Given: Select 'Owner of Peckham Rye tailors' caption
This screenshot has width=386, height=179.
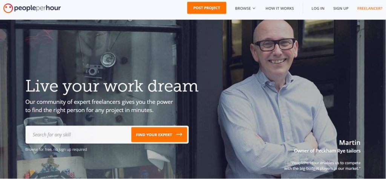Looking at the screenshot, I should pyautogui.click(x=327, y=151).
